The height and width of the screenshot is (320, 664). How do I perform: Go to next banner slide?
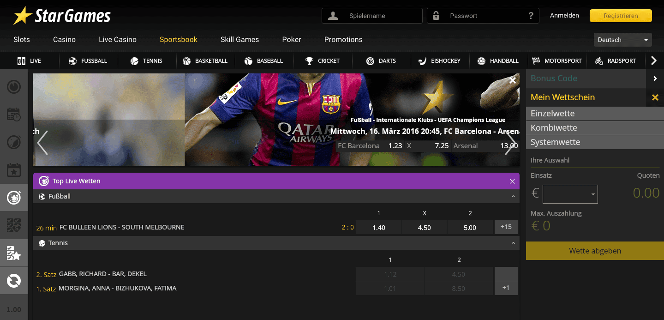pos(511,143)
